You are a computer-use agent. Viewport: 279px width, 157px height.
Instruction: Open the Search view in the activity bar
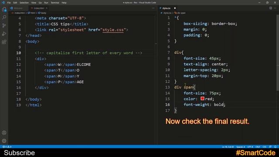(x=4, y=17)
